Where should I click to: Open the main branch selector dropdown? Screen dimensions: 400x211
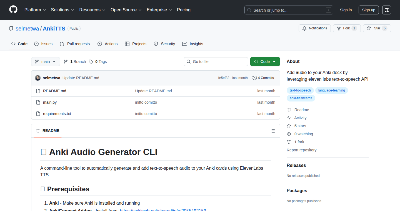pyautogui.click(x=46, y=62)
